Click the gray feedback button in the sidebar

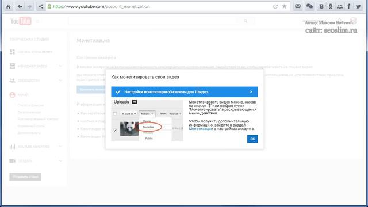[x=25, y=177]
